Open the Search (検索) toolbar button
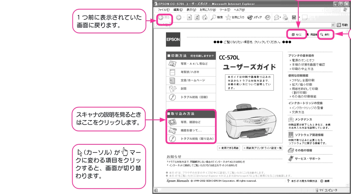 (x=217, y=18)
